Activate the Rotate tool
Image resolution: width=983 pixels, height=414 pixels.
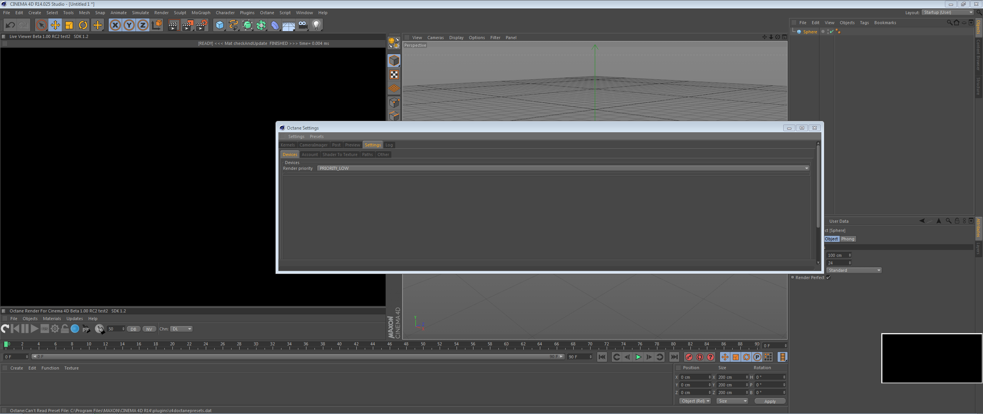pyautogui.click(x=83, y=25)
